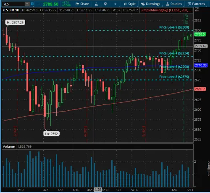Click the 1,852,769 volume value
This screenshot has width=210, height=193.
pyautogui.click(x=24, y=146)
